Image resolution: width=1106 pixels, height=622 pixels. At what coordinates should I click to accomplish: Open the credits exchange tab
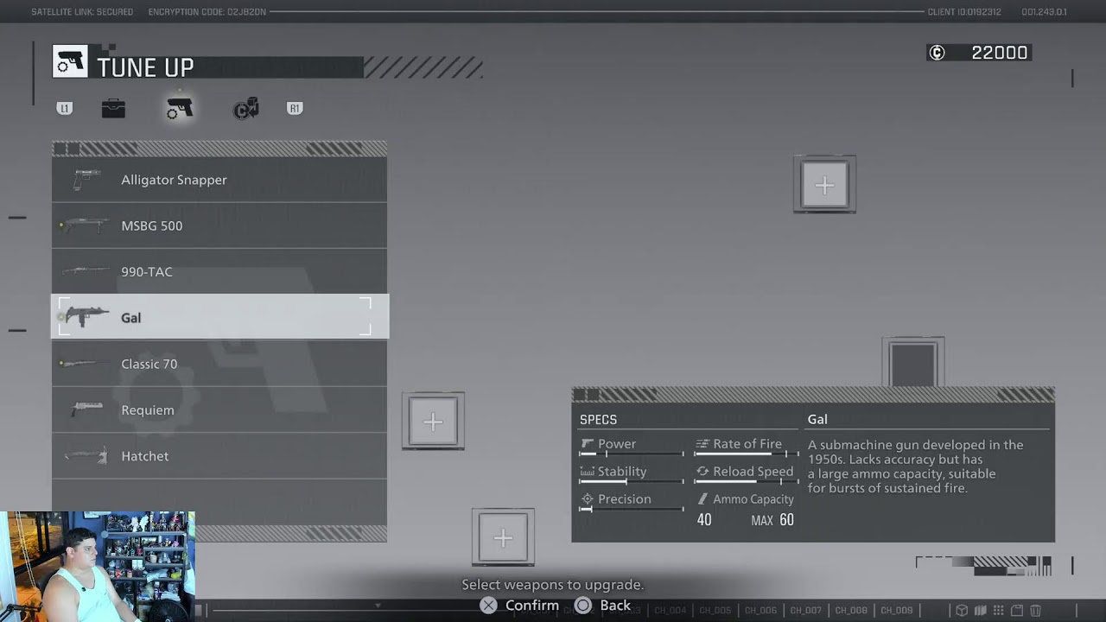coord(246,109)
